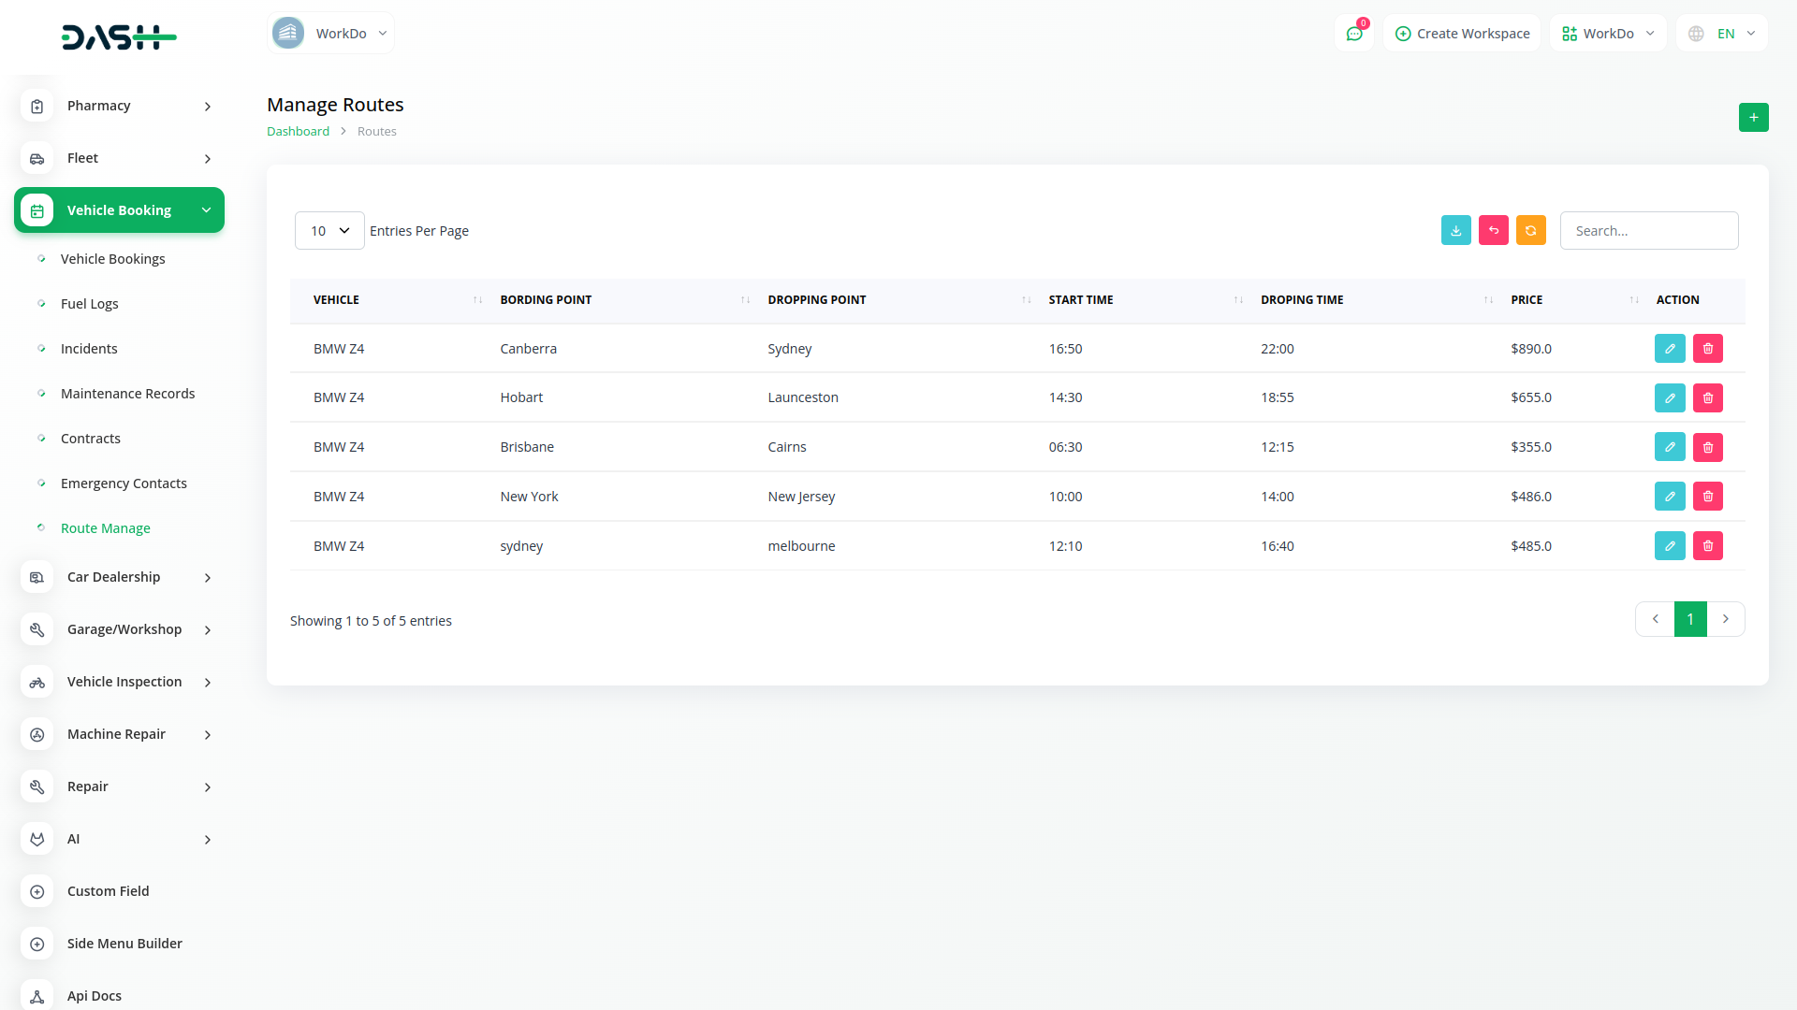This screenshot has height=1010, width=1797.
Task: Click the routes search input field
Action: click(1648, 230)
